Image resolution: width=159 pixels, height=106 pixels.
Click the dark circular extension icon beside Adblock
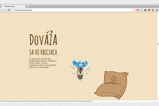pyautogui.click(x=149, y=10)
